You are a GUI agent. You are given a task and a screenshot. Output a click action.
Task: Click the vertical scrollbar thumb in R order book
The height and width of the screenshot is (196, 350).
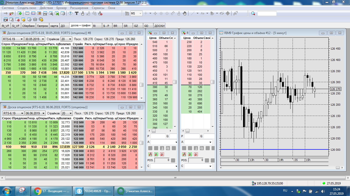pos(213,82)
